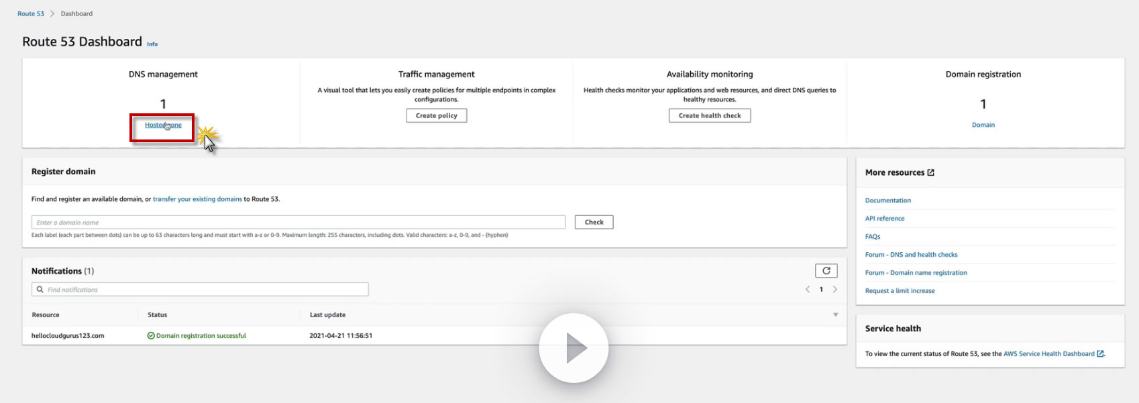Open the API reference link
This screenshot has height=403, width=1139.
tap(885, 219)
